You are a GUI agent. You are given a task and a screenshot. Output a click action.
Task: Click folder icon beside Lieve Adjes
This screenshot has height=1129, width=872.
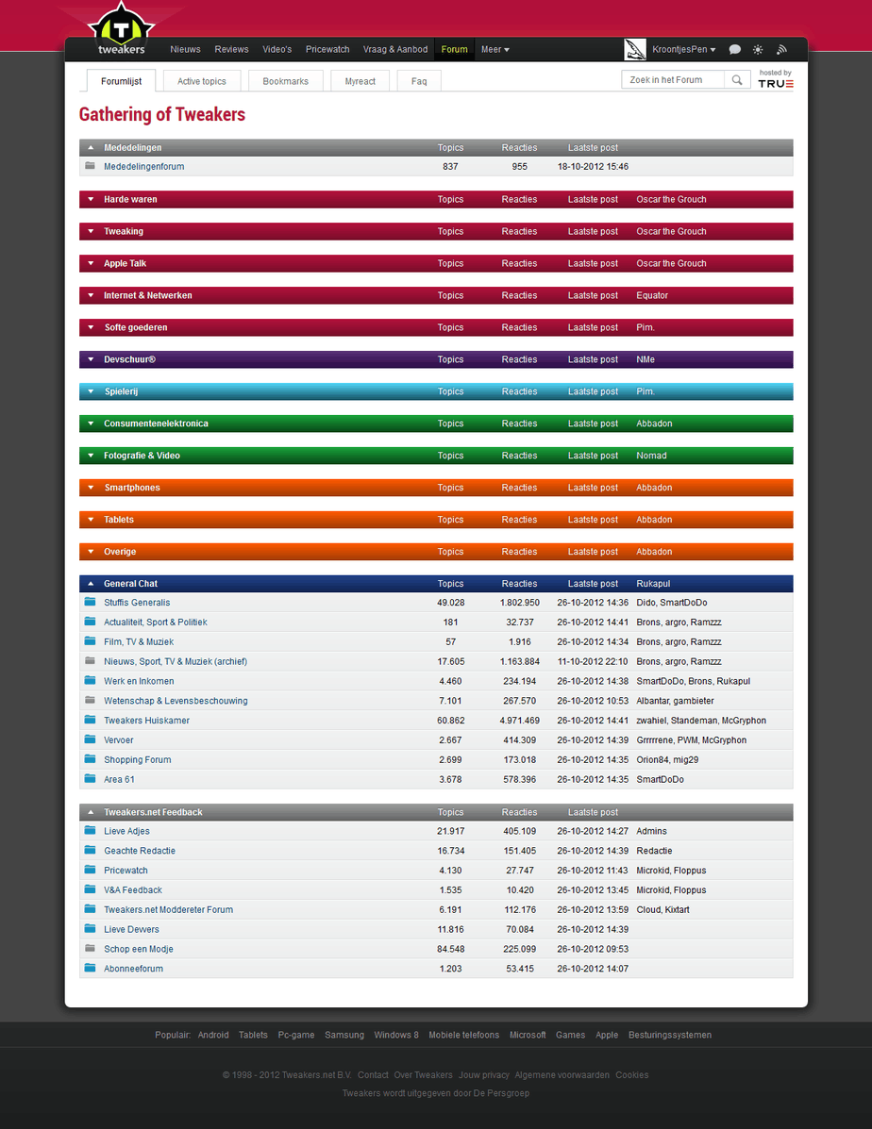click(x=90, y=830)
